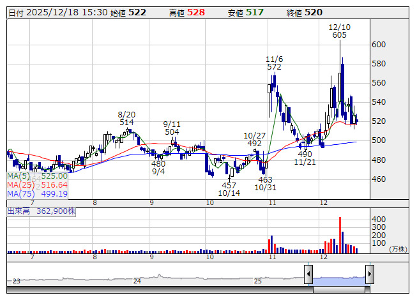Click the 400 volume axis label

[x=379, y=220]
